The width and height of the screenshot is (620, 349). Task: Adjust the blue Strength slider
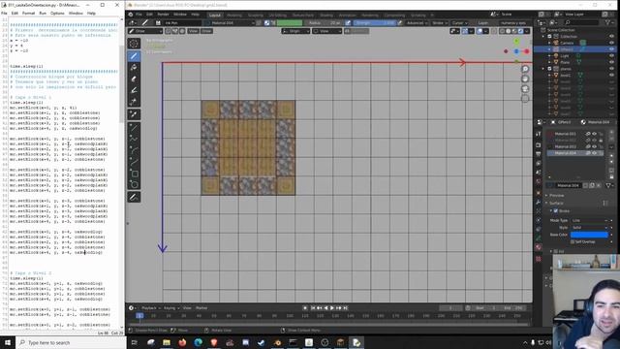[374, 23]
